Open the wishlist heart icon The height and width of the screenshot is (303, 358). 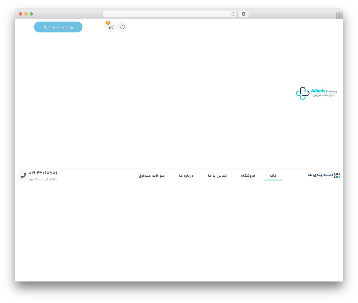[x=122, y=27]
